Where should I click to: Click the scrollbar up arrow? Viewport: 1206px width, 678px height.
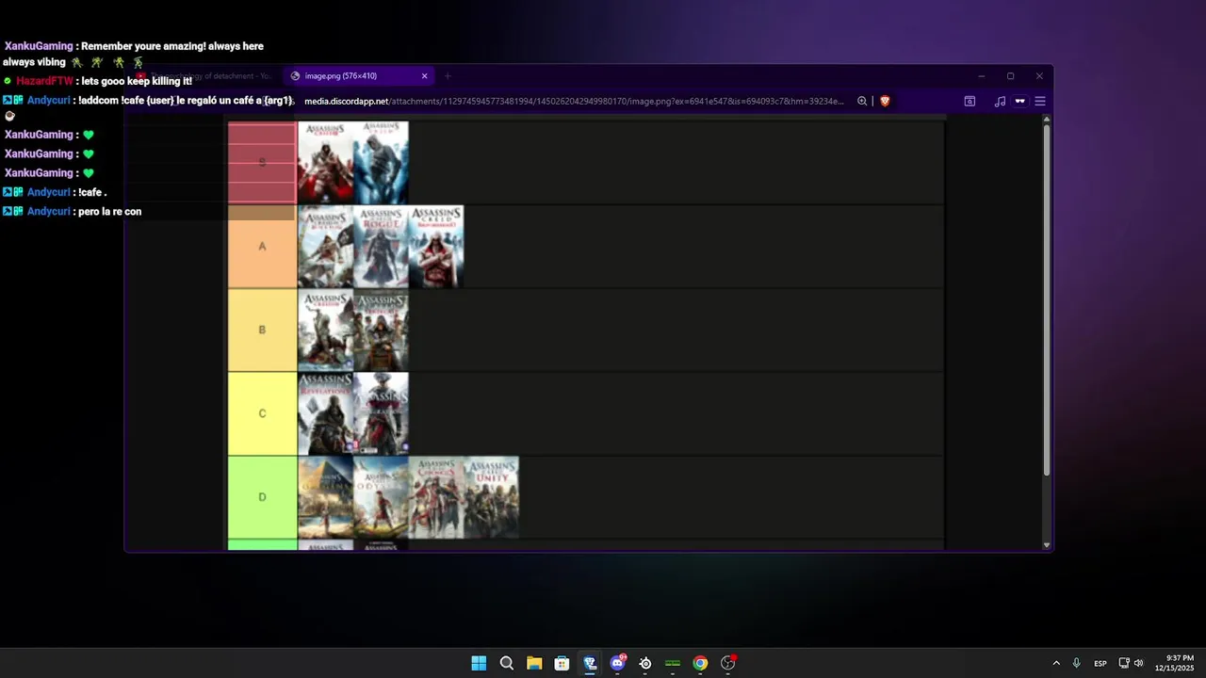point(1046,119)
